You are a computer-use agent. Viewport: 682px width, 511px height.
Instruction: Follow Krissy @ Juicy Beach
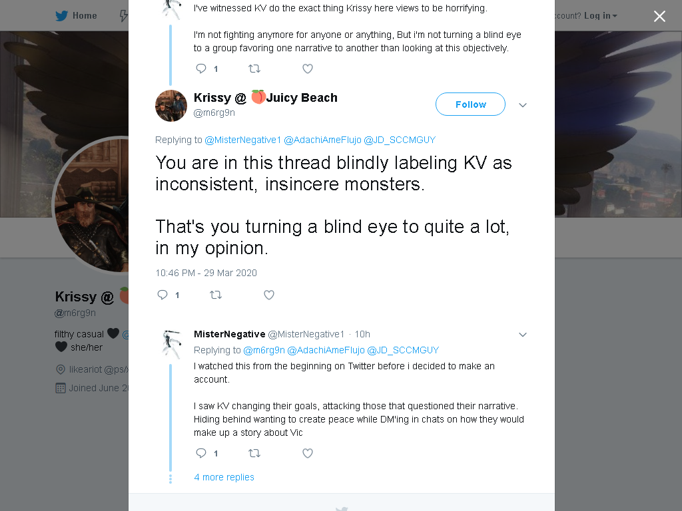[470, 104]
